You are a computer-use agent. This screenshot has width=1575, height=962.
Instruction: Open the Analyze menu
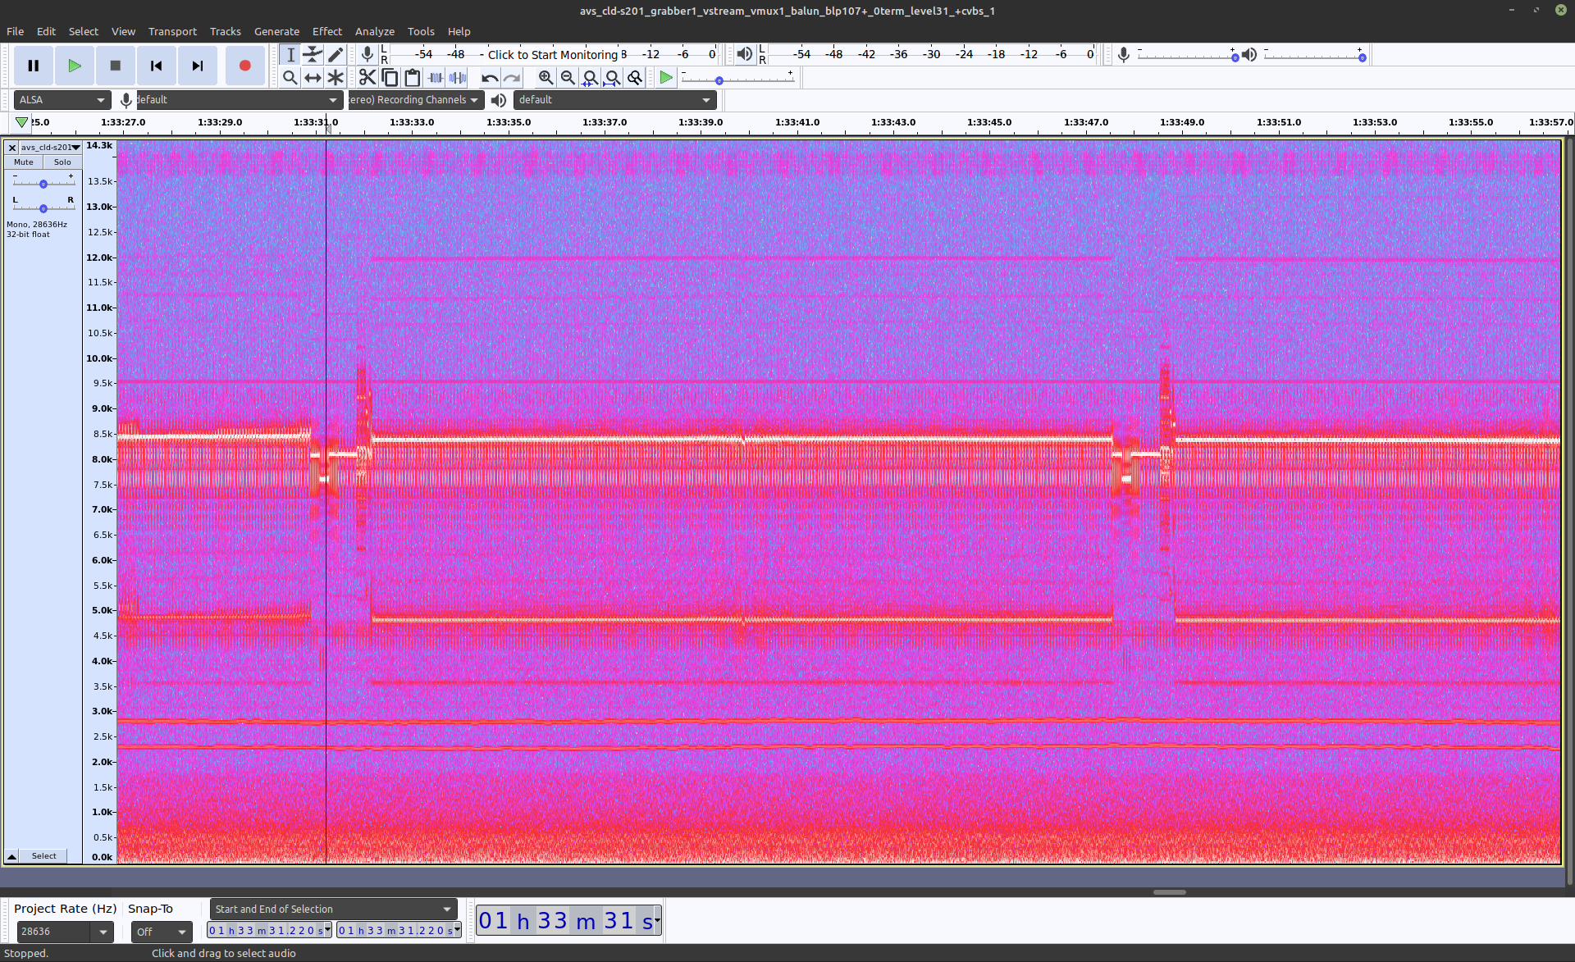374,31
